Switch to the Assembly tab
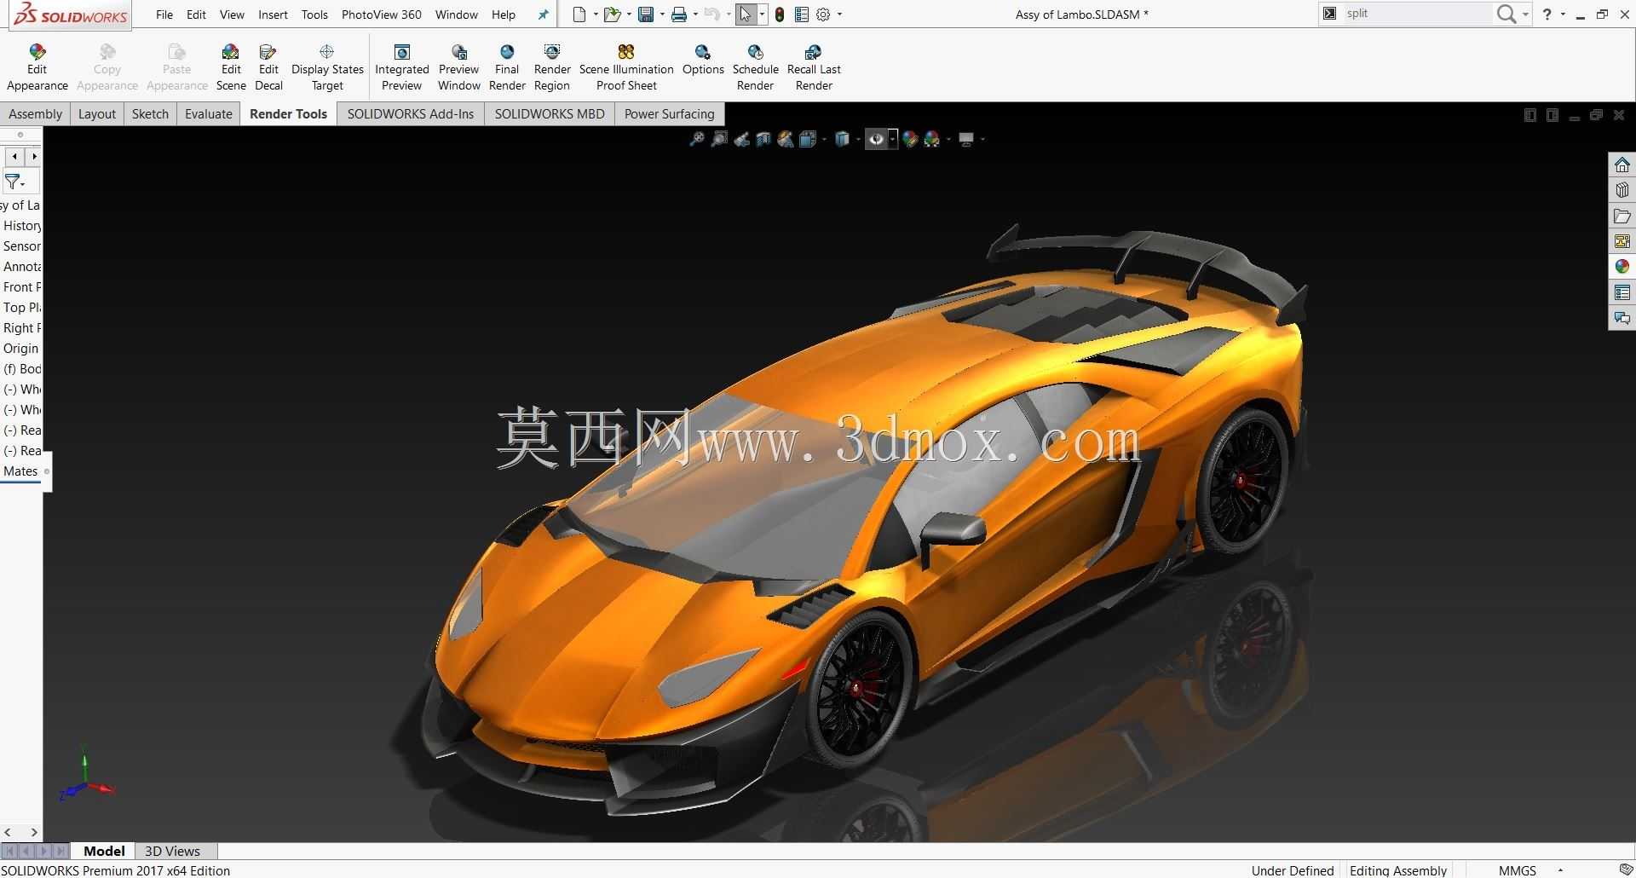This screenshot has width=1636, height=878. [35, 113]
